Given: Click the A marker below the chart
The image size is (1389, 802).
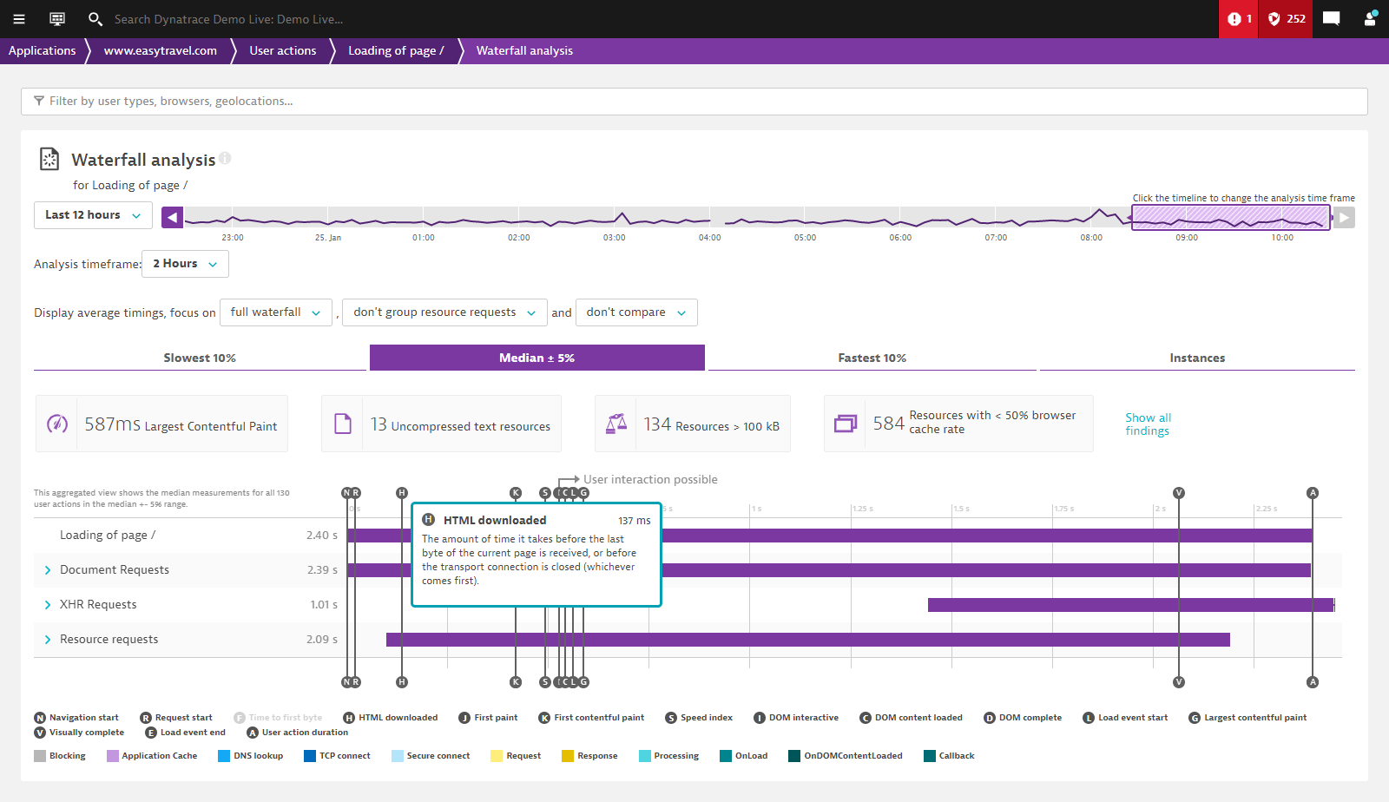Looking at the screenshot, I should point(1313,682).
